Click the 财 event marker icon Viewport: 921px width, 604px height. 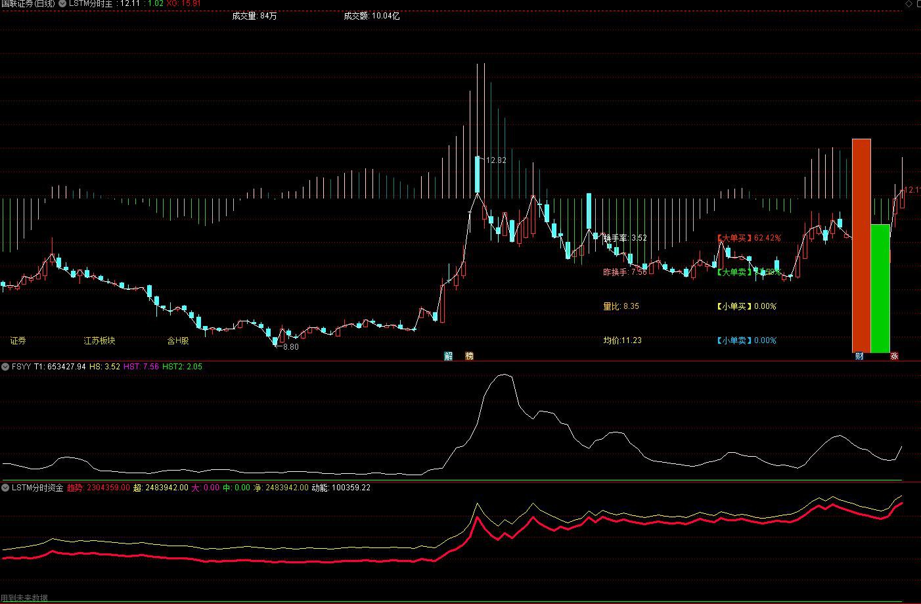[x=859, y=356]
